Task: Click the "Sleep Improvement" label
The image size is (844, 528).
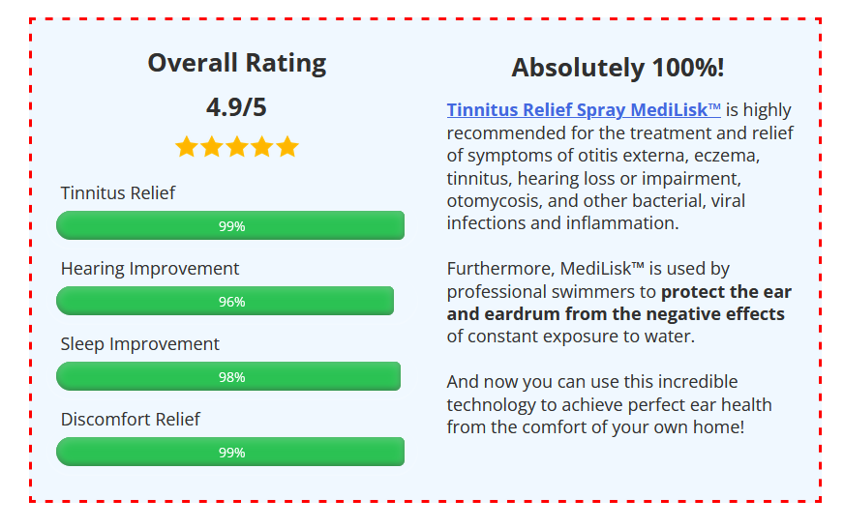Action: [x=140, y=343]
